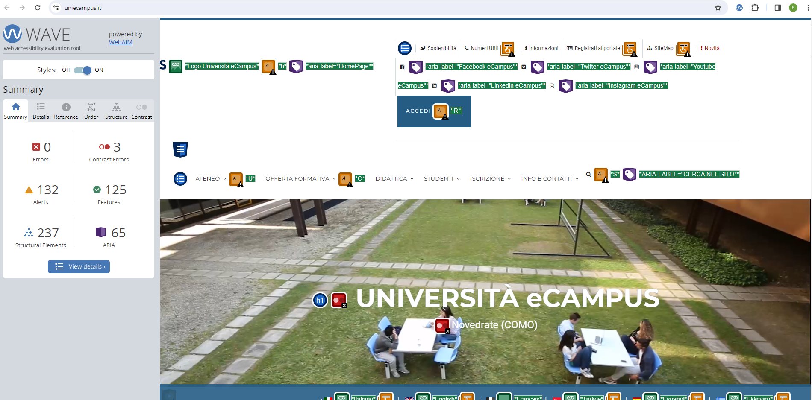Click the top bar list structure icon
The height and width of the screenshot is (400, 812).
click(x=405, y=48)
